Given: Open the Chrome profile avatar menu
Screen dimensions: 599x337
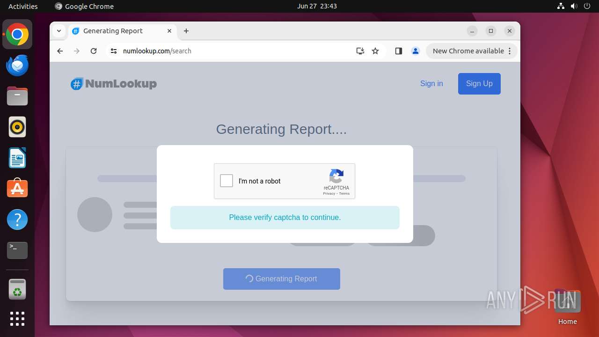Looking at the screenshot, I should click(x=416, y=51).
